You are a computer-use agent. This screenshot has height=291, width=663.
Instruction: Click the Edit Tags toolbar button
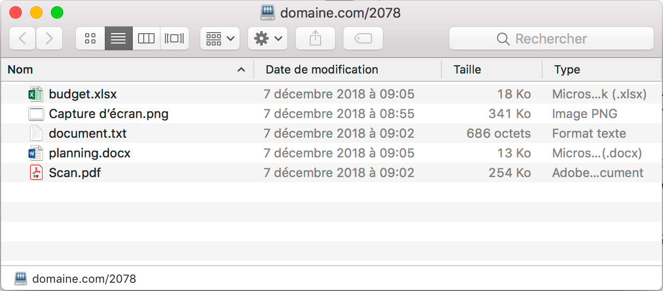[x=363, y=38]
